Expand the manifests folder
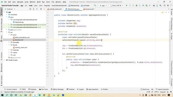 coord(6,15)
